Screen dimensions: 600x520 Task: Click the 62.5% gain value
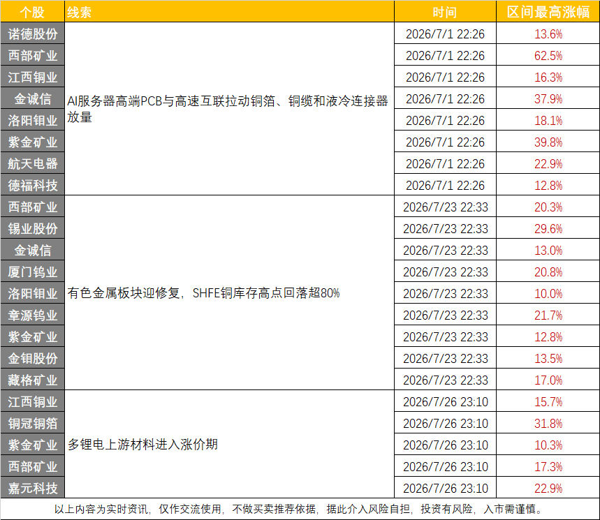pos(548,56)
